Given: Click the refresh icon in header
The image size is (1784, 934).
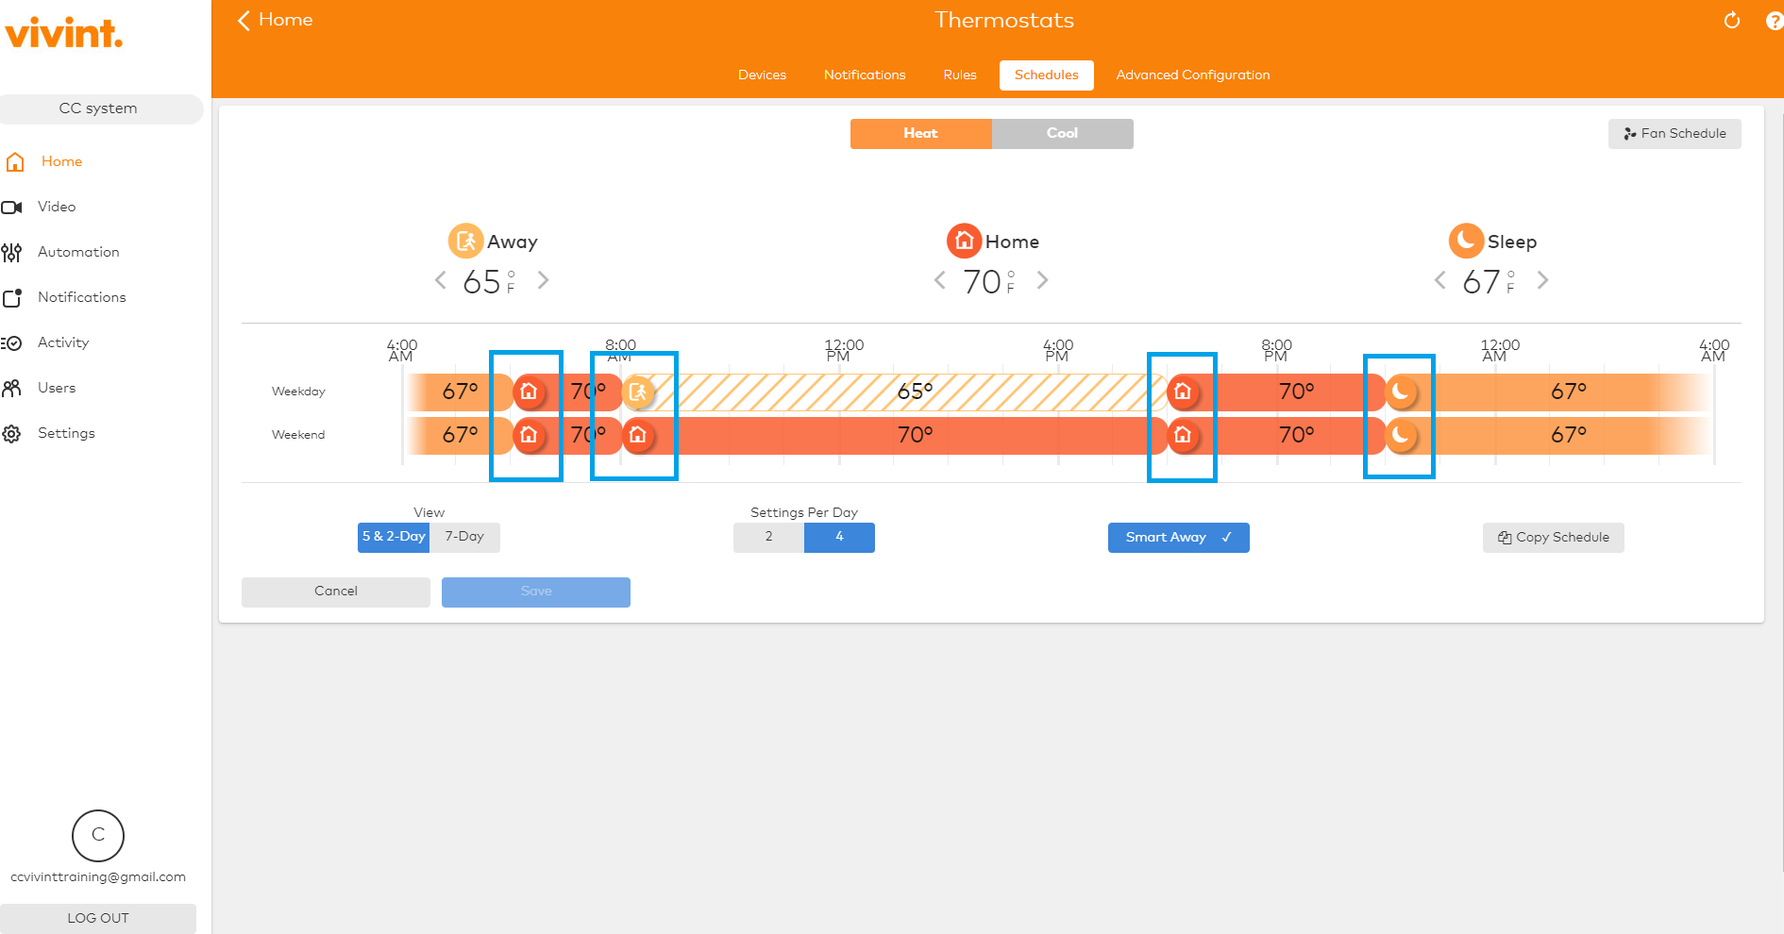Looking at the screenshot, I should pos(1731,21).
